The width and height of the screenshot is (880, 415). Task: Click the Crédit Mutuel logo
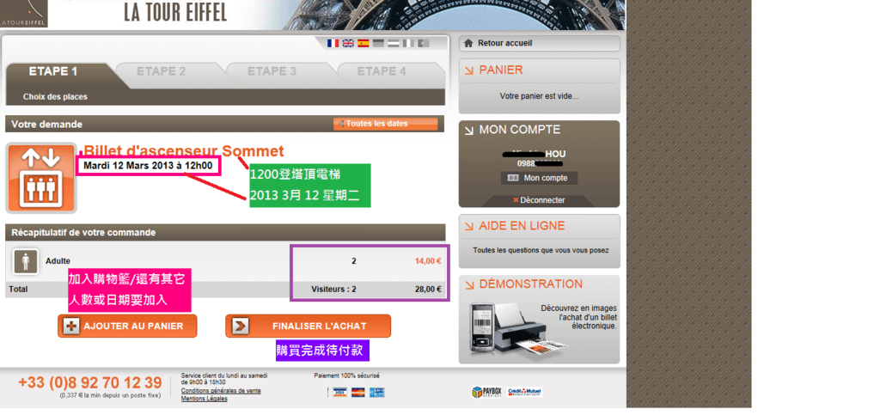click(525, 392)
